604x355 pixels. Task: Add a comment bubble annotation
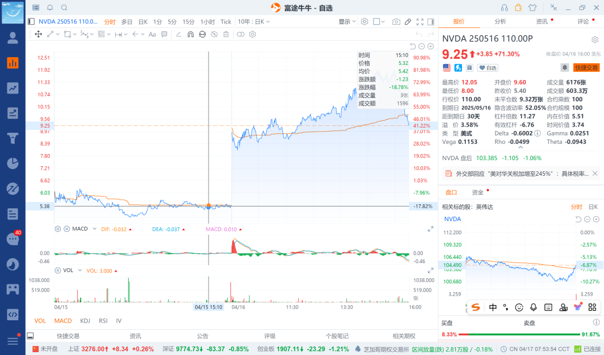[x=164, y=34]
